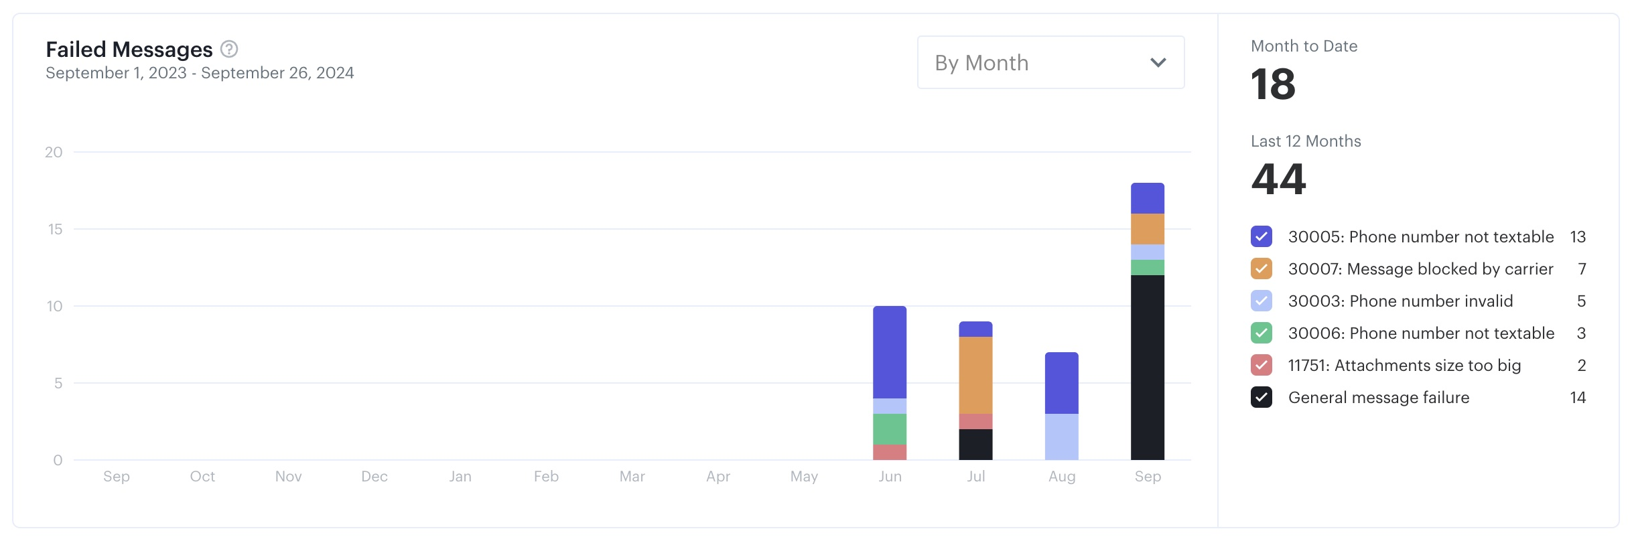Select the orange segment of the Jul bar
This screenshot has width=1632, height=537.
tap(975, 375)
